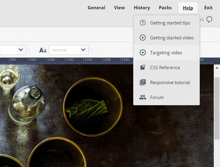Click the play icon beside Getting started video

pyautogui.click(x=143, y=38)
